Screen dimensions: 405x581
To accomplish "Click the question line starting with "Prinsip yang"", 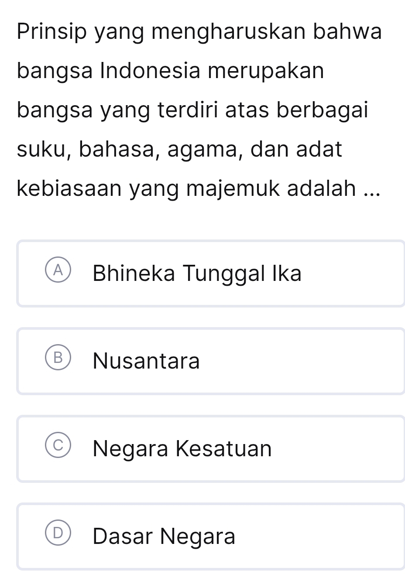I will tap(199, 32).
